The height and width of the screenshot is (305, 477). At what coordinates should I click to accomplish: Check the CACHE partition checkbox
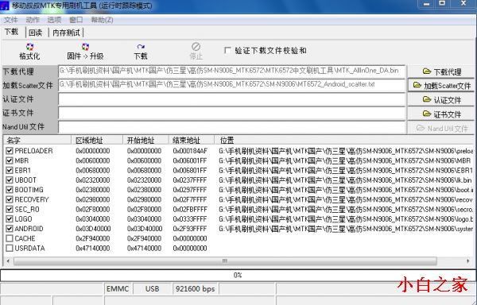[x=10, y=238]
